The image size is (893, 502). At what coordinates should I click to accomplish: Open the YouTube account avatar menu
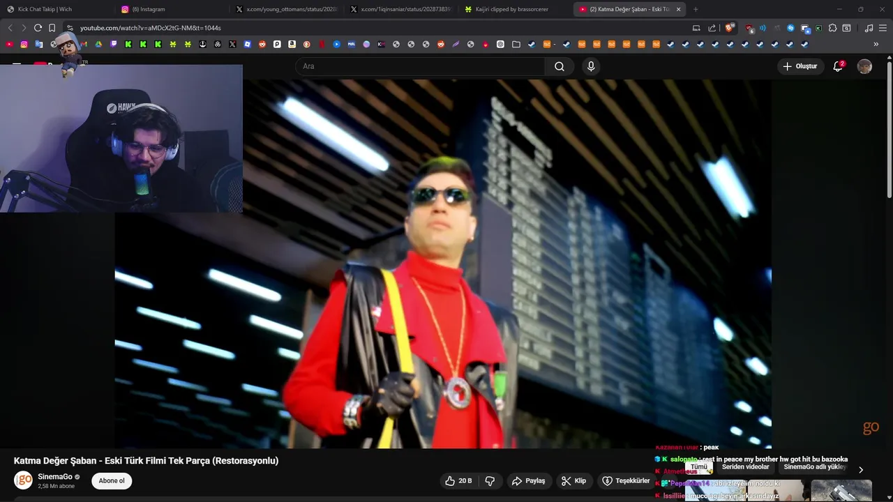click(864, 66)
